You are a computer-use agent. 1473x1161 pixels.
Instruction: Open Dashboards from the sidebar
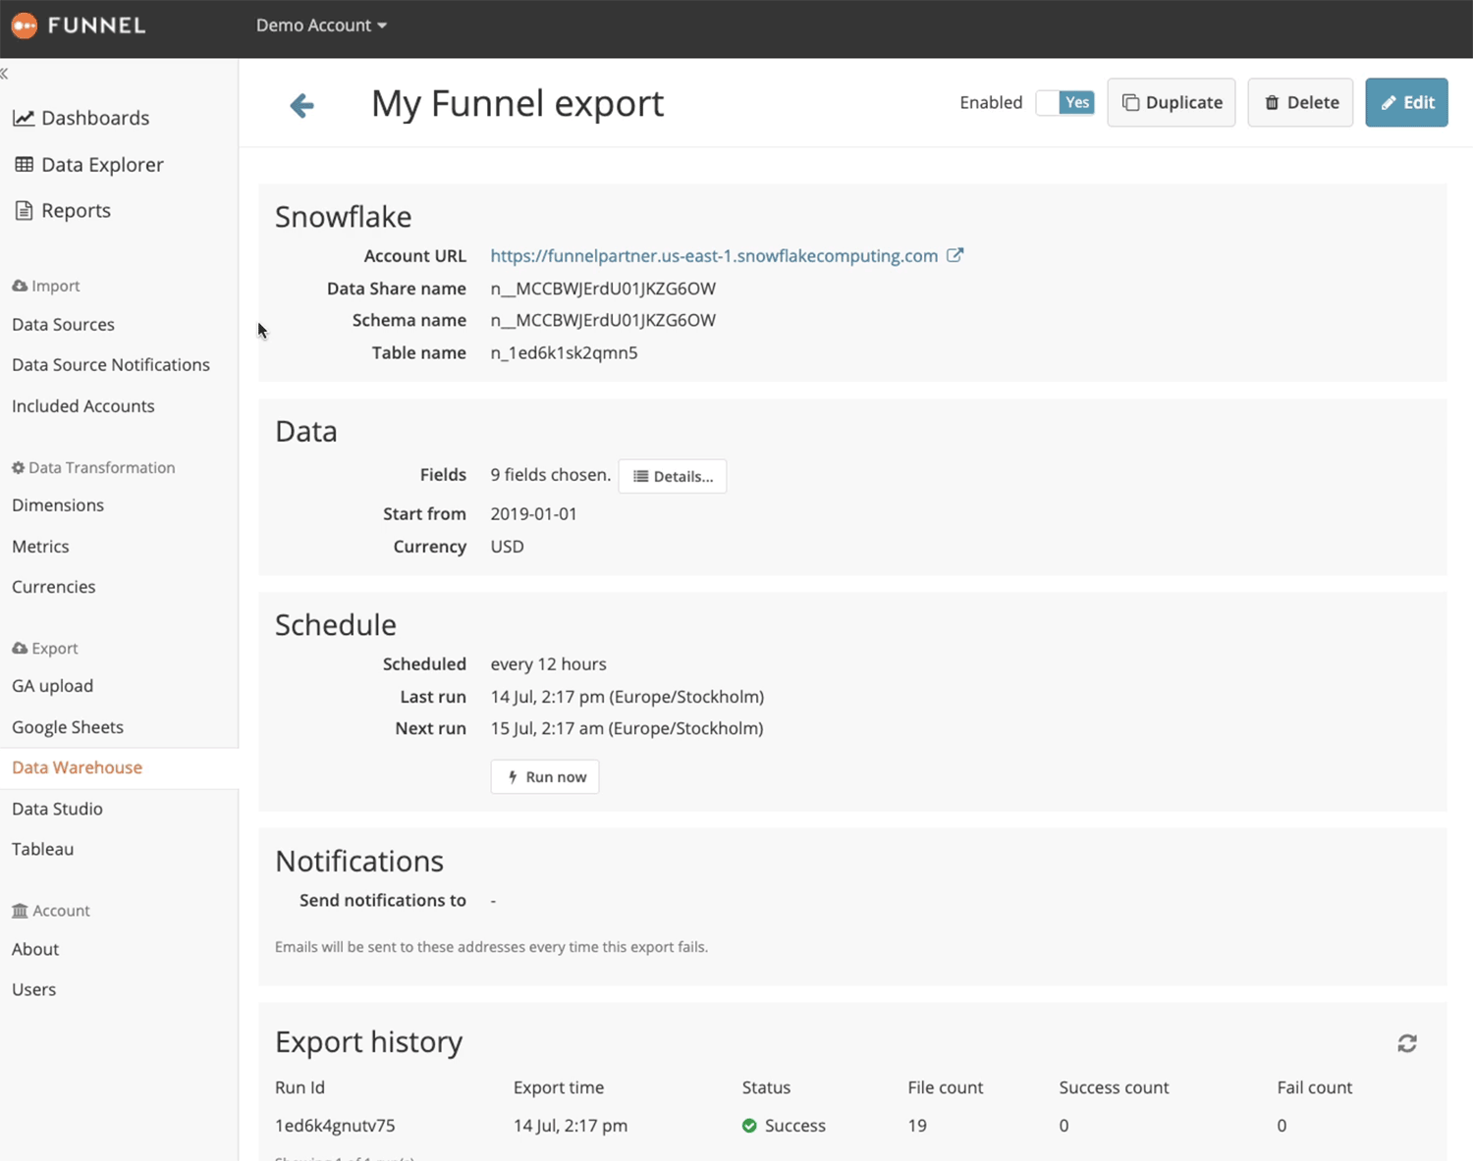point(81,118)
